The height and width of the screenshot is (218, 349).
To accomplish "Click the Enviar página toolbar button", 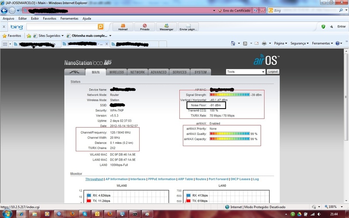I will click(188, 27).
